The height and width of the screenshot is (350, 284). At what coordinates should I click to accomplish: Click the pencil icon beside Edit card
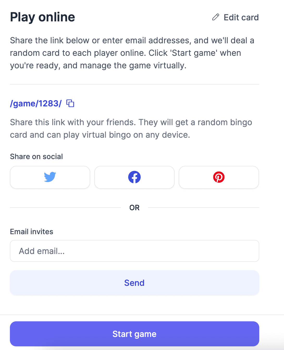pyautogui.click(x=216, y=17)
